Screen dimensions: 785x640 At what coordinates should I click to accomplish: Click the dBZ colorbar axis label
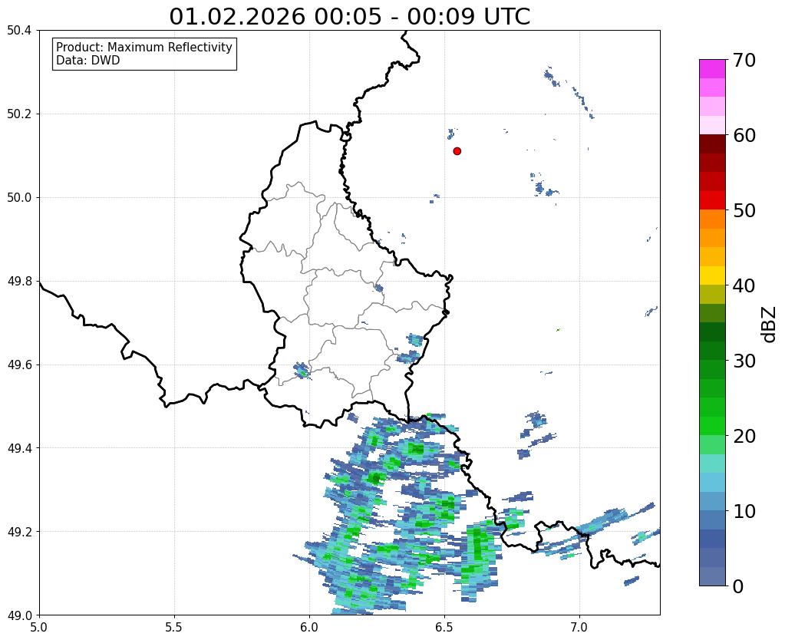(x=770, y=325)
